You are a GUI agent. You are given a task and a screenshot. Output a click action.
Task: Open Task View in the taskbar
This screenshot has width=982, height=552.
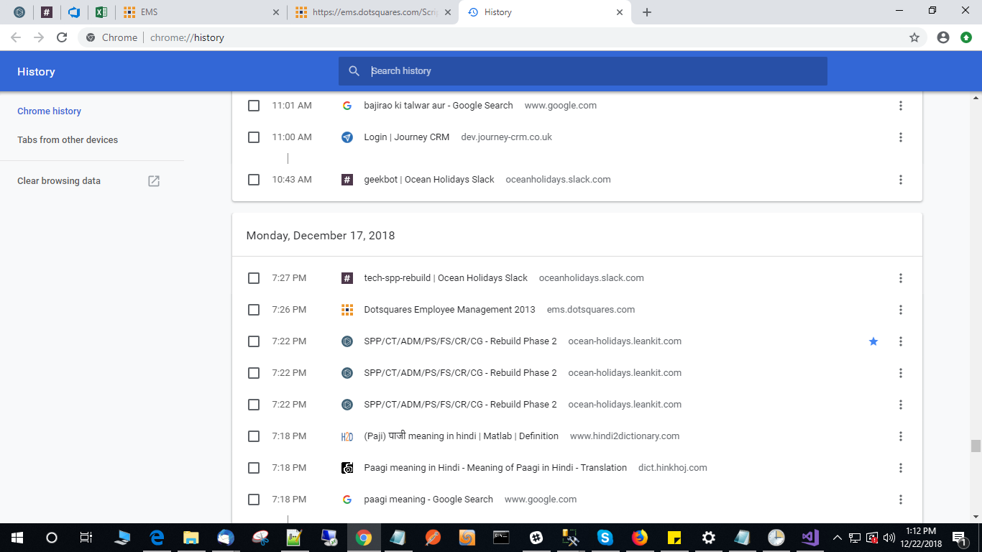(86, 538)
